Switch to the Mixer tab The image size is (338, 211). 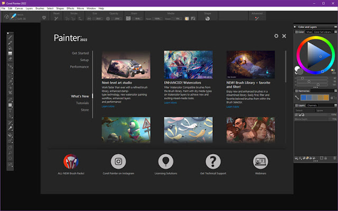(x=309, y=32)
